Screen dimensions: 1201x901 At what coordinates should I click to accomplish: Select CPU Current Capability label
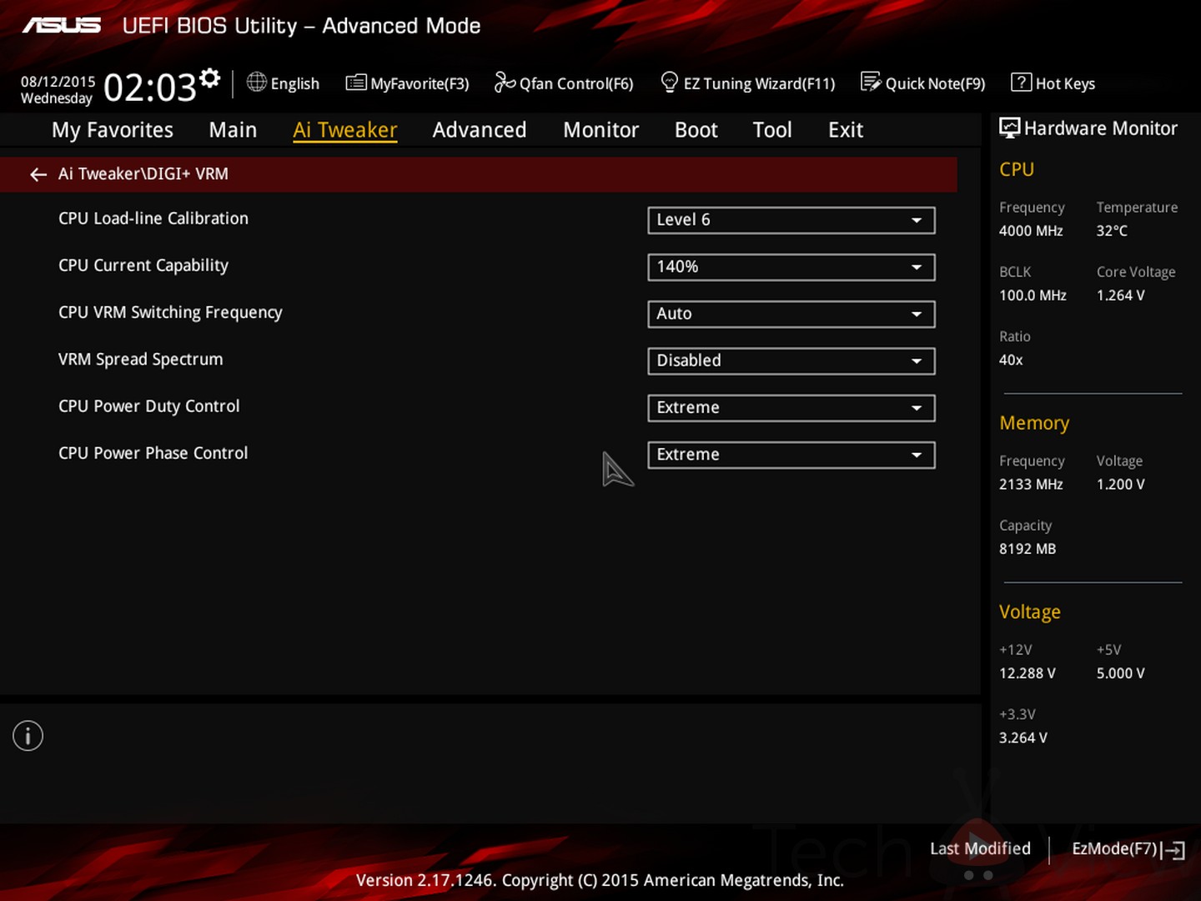[x=143, y=266]
